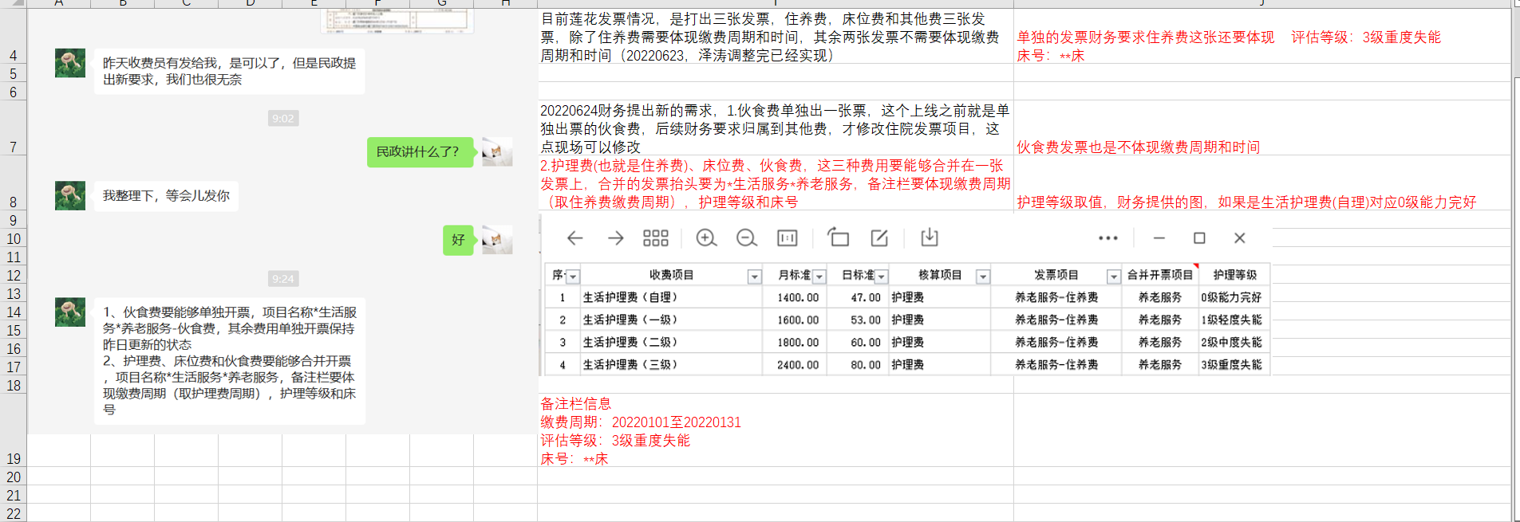Click 养老服务-住养费 in table row 1

coord(1056,297)
